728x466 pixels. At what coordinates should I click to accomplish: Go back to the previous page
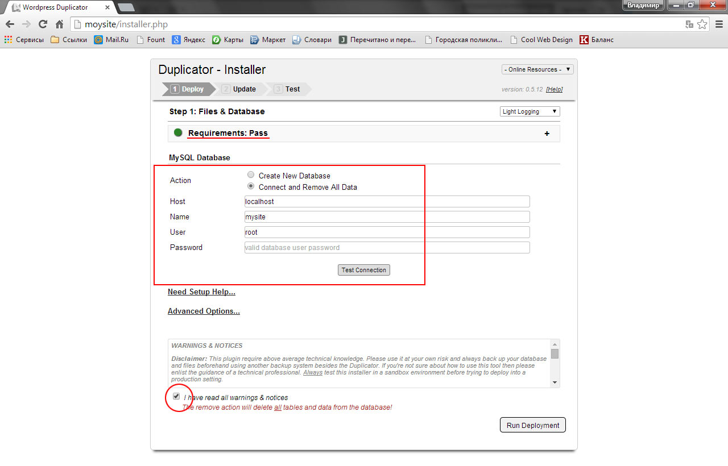point(10,24)
